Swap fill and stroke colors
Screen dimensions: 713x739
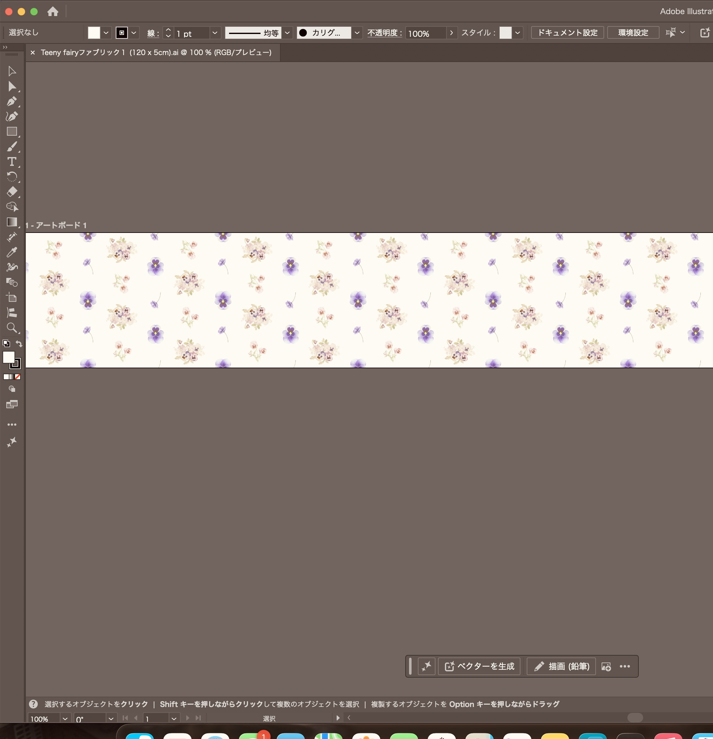pyautogui.click(x=19, y=343)
